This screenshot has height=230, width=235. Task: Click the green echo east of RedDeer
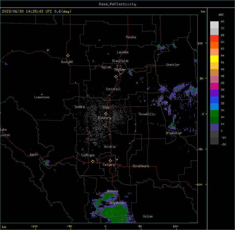click(x=130, y=72)
